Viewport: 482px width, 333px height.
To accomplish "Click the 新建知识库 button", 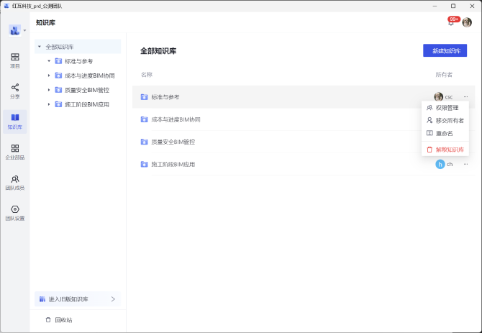I will pyautogui.click(x=445, y=50).
